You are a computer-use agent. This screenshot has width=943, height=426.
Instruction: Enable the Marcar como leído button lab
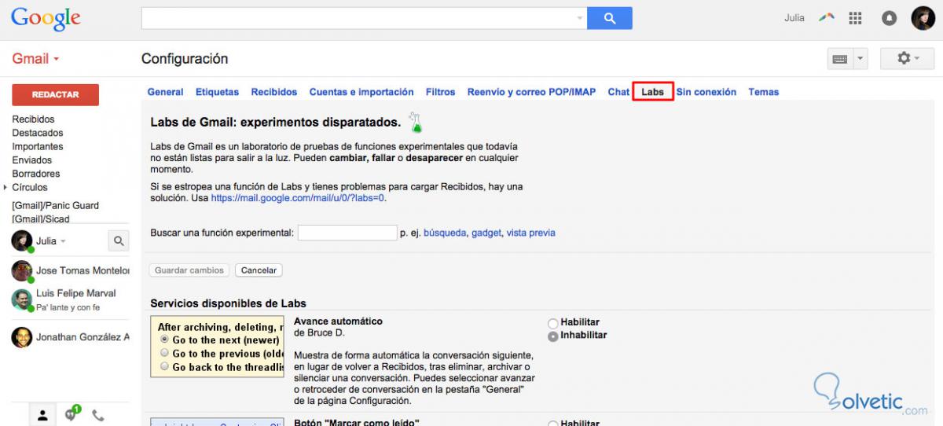click(553, 424)
